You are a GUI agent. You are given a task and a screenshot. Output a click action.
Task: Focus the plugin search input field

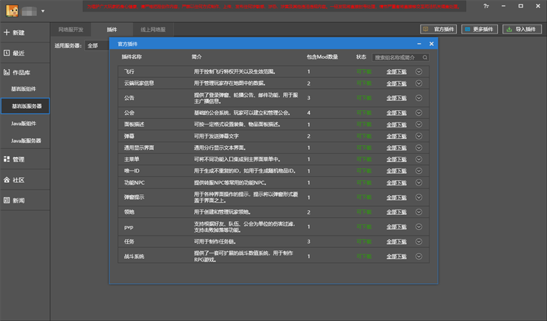401,57
